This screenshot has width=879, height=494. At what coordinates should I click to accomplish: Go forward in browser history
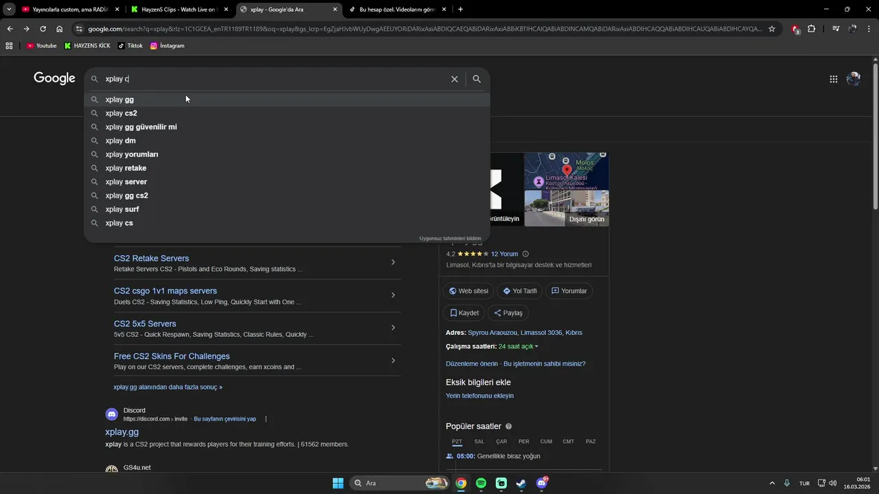[26, 29]
